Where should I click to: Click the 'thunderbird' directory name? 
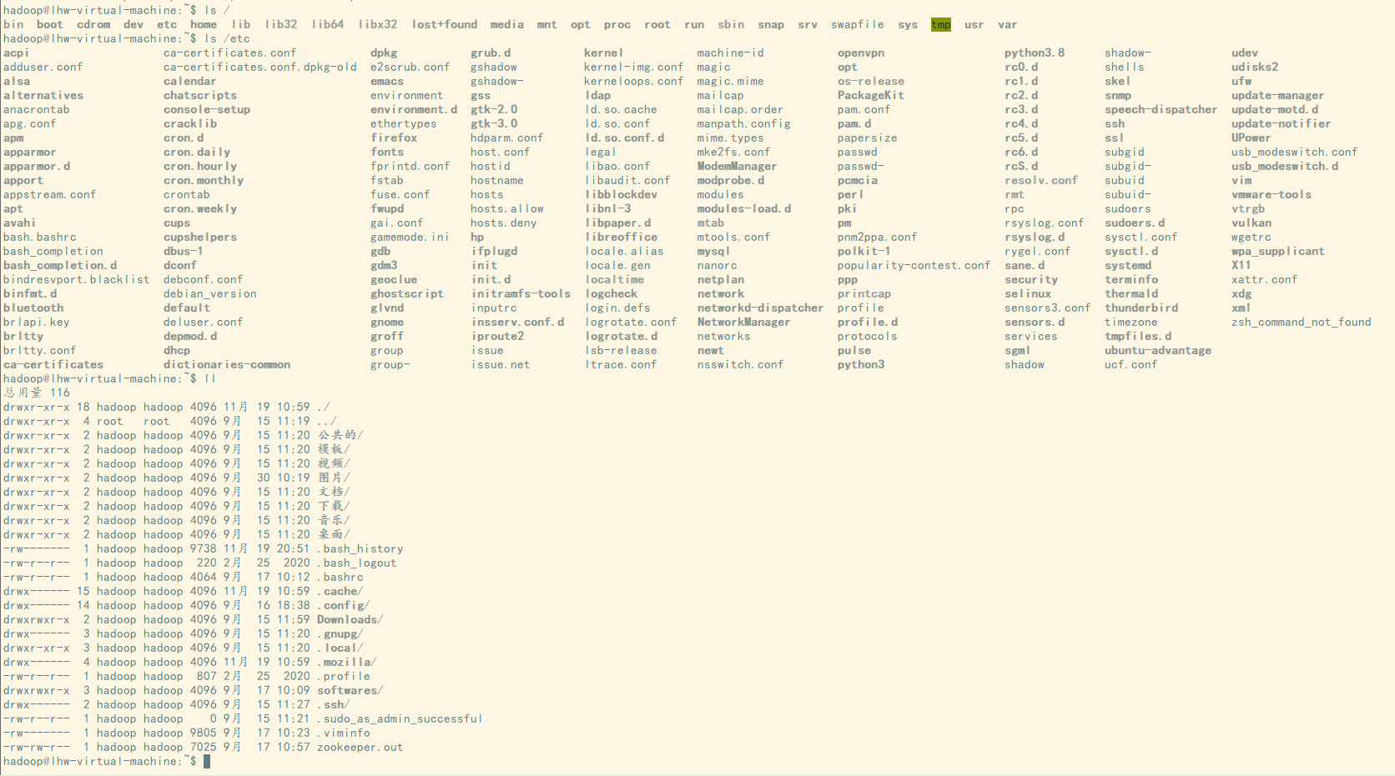click(1141, 308)
